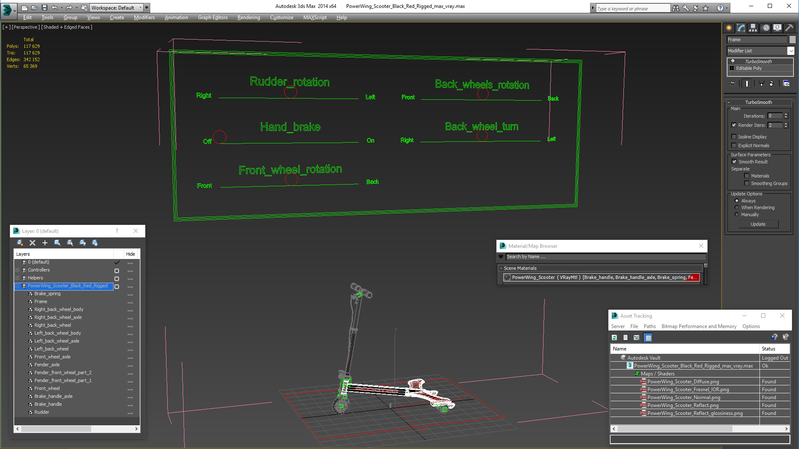Click Iterations spinner arrows

click(x=786, y=116)
